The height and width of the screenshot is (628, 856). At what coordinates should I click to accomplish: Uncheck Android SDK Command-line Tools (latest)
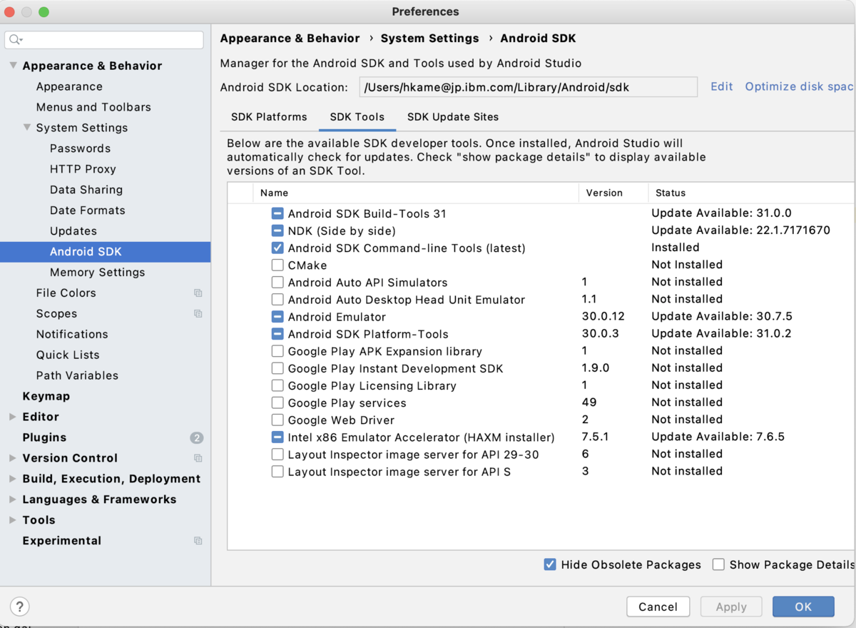point(277,248)
